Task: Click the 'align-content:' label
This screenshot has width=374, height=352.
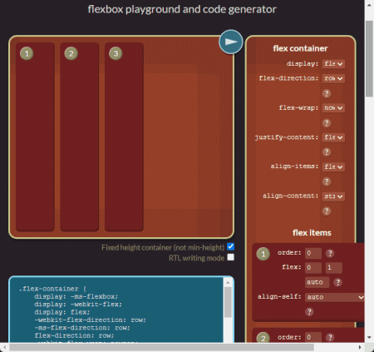Action: pyautogui.click(x=291, y=196)
